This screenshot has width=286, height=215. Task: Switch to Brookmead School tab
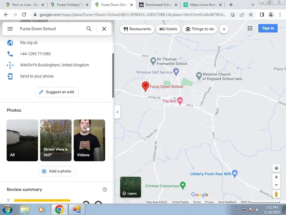[158, 5]
